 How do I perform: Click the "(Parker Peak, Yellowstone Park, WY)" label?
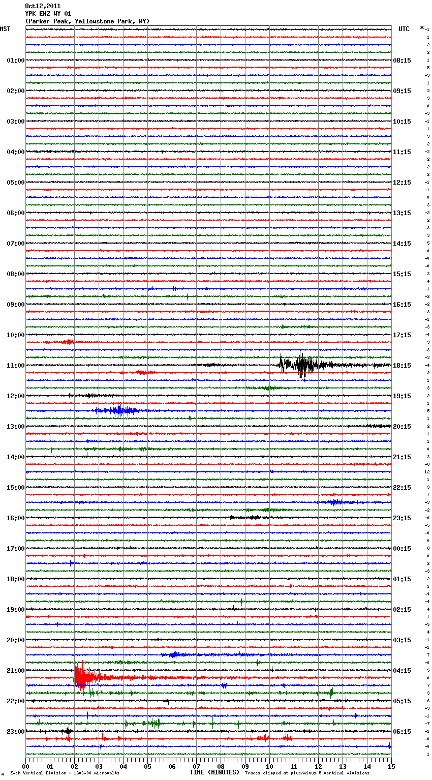pos(87,21)
